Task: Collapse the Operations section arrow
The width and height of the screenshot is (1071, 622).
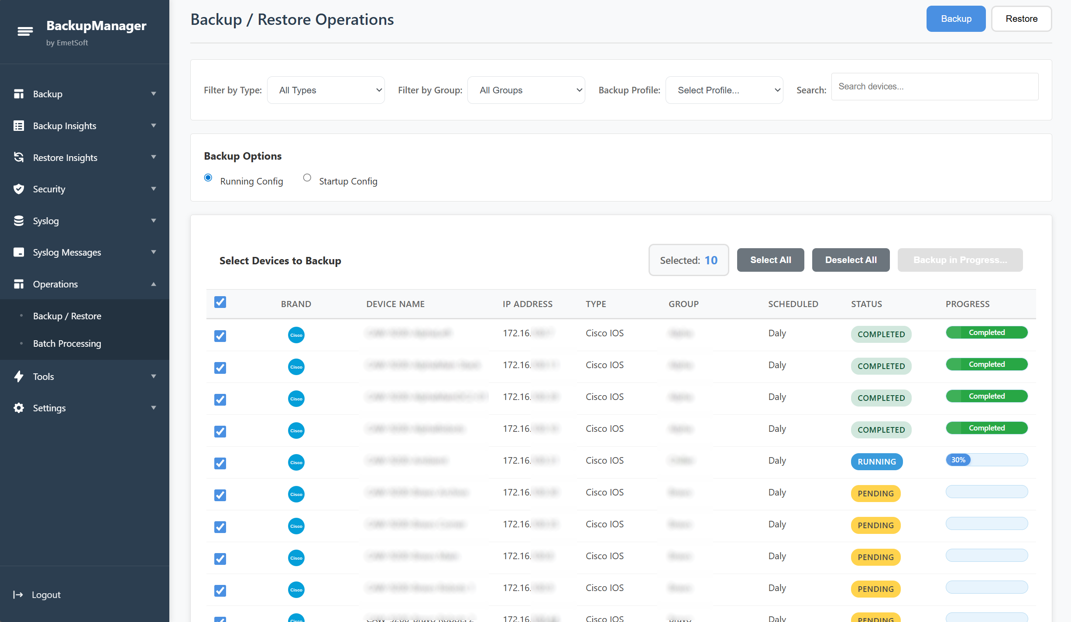Action: point(154,284)
